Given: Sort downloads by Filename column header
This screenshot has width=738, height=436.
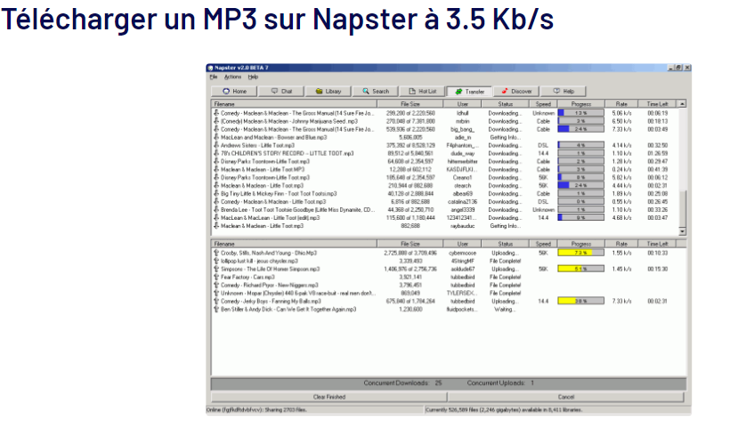Looking at the screenshot, I should point(294,104).
